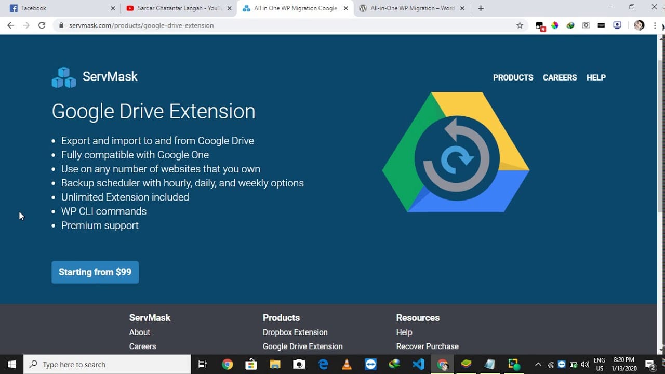Viewport: 665px width, 374px height.
Task: Open the ColorZilla color picker extension
Action: (555, 25)
